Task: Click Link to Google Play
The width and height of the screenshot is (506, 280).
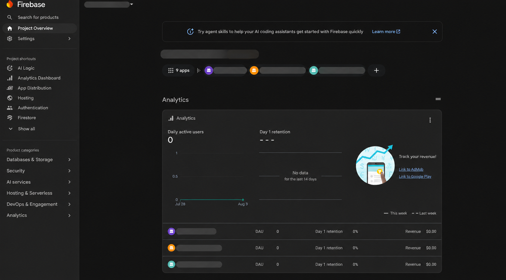Action: click(x=415, y=177)
